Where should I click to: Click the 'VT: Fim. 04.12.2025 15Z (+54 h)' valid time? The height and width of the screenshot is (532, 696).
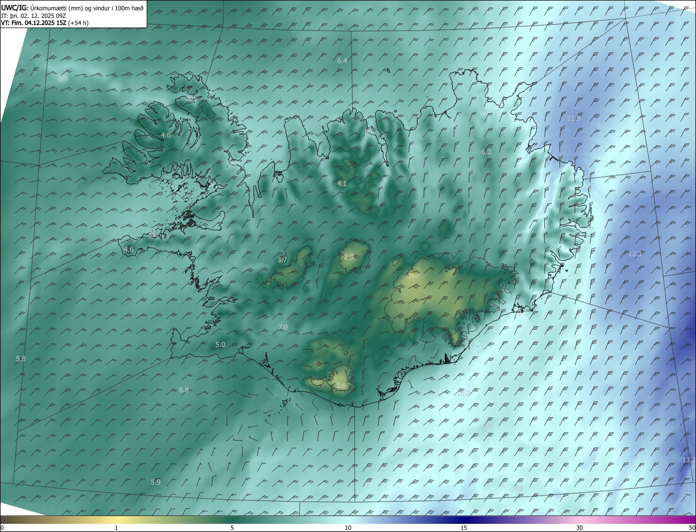pos(43,23)
